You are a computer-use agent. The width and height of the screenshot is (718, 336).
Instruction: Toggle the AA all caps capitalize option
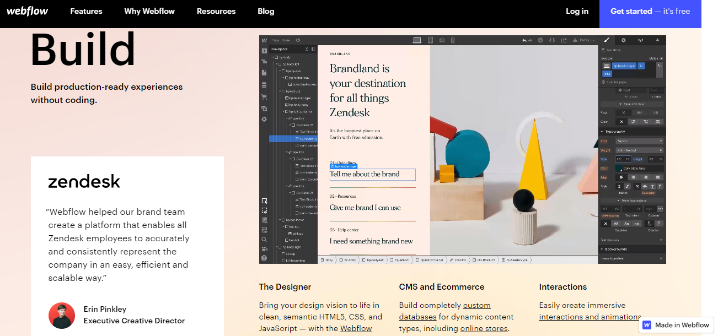[616, 224]
